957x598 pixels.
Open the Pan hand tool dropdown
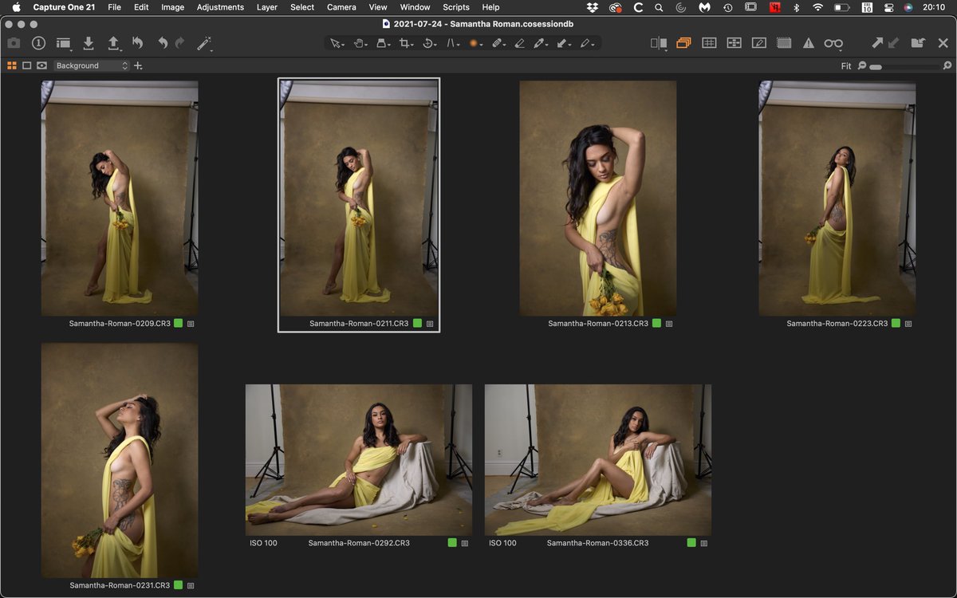(x=360, y=44)
